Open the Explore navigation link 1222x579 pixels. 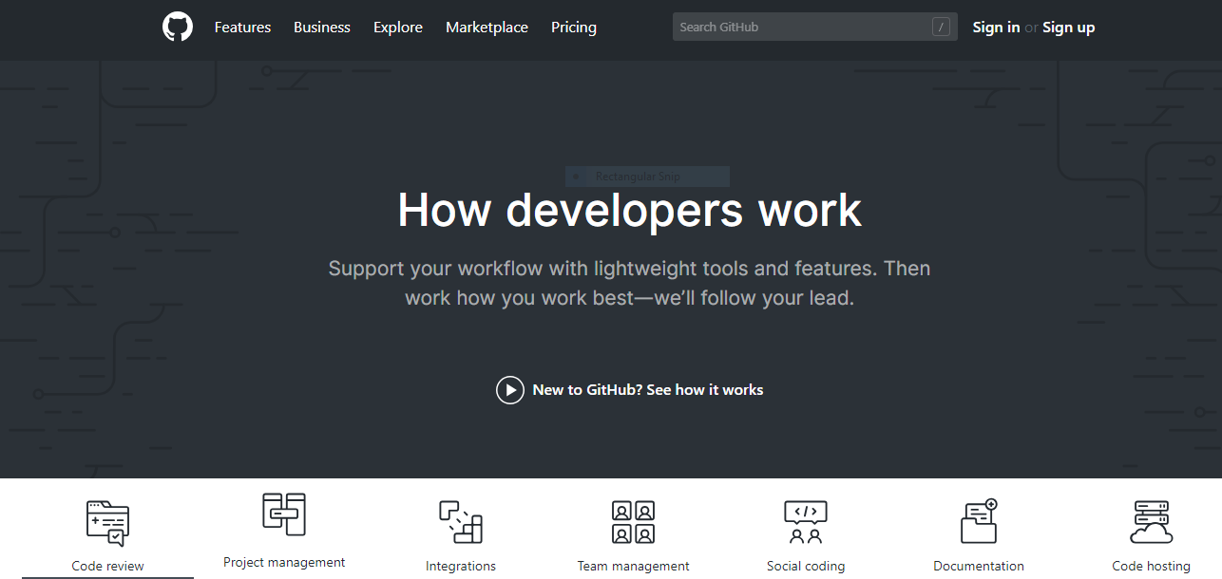tap(398, 28)
